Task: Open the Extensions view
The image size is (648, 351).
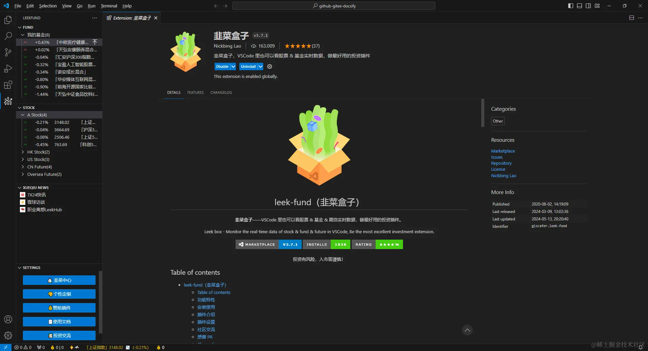Action: tap(8, 85)
